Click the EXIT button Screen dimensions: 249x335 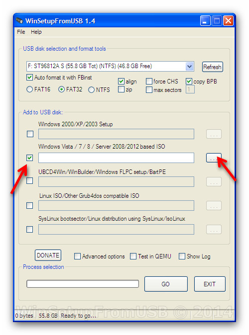coord(210,284)
